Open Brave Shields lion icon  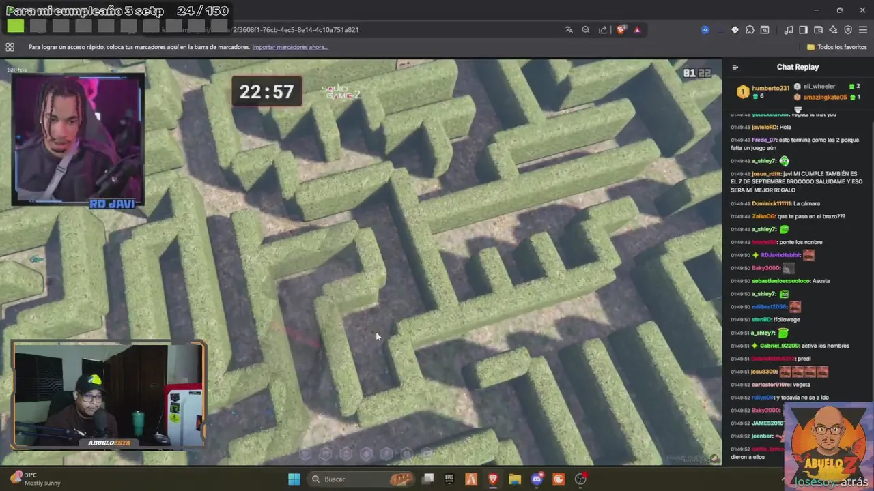coord(621,30)
